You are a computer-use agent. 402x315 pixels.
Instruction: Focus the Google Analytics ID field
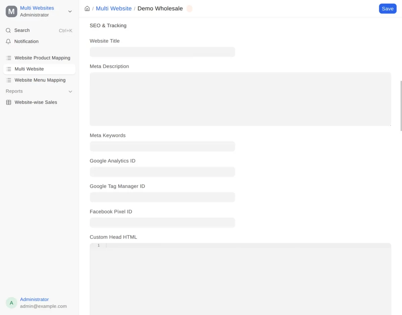point(162,172)
